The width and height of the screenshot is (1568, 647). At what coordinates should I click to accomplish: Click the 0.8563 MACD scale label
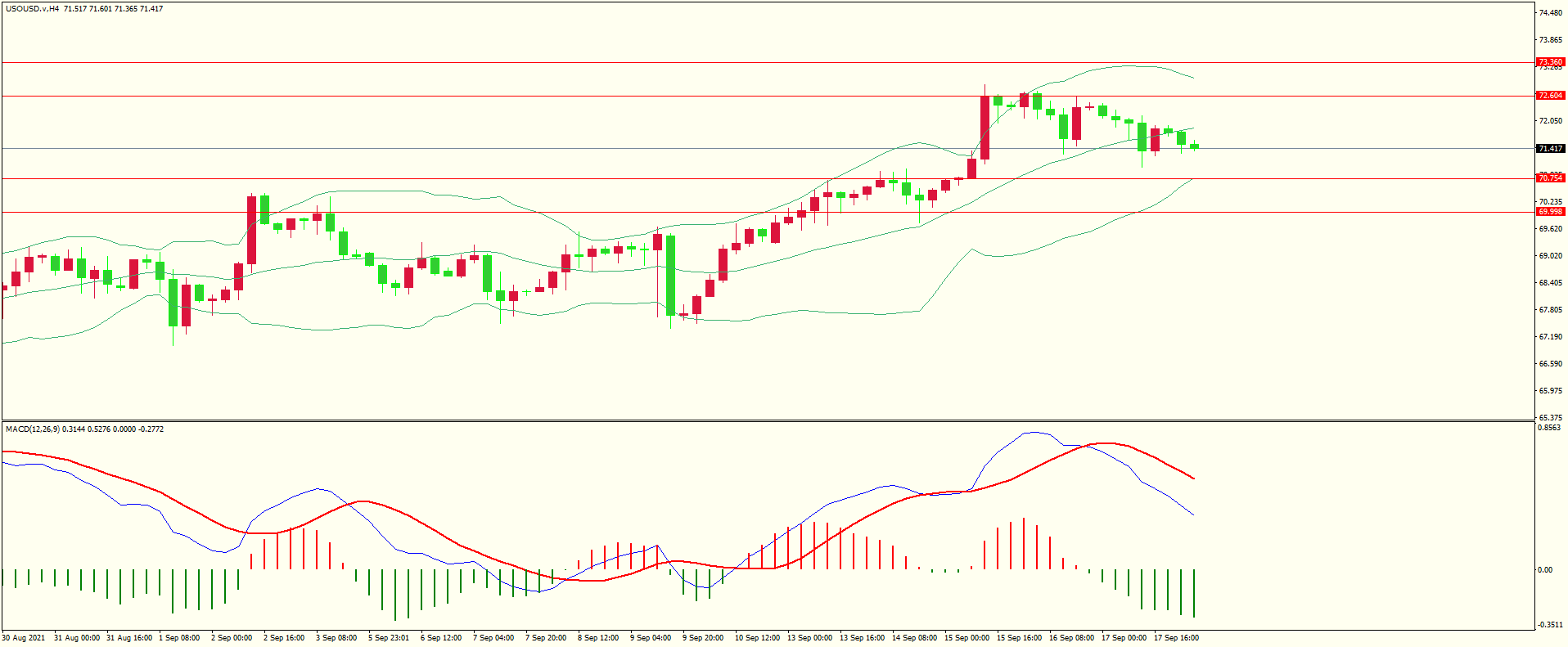pyautogui.click(x=1549, y=428)
